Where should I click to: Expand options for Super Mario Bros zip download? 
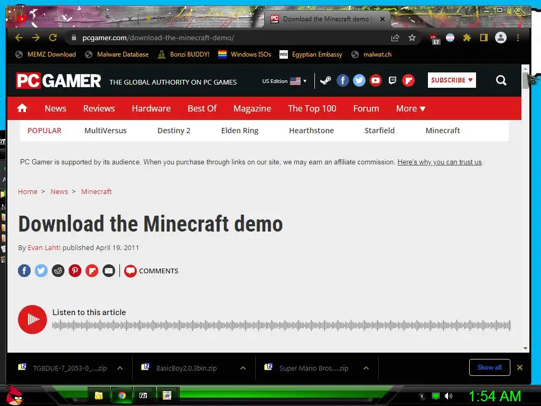pos(366,368)
